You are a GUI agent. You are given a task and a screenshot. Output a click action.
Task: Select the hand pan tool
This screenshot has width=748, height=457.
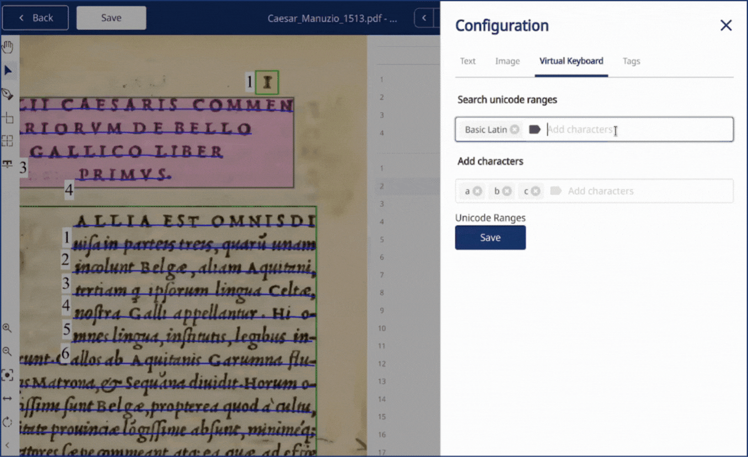pyautogui.click(x=7, y=47)
